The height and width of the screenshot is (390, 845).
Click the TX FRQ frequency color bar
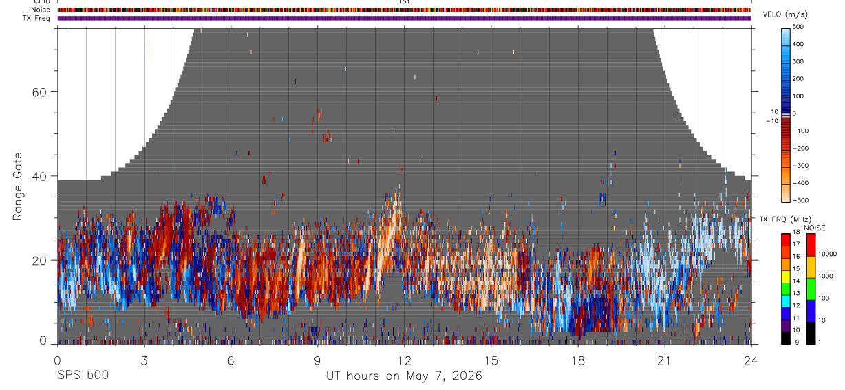(x=786, y=288)
